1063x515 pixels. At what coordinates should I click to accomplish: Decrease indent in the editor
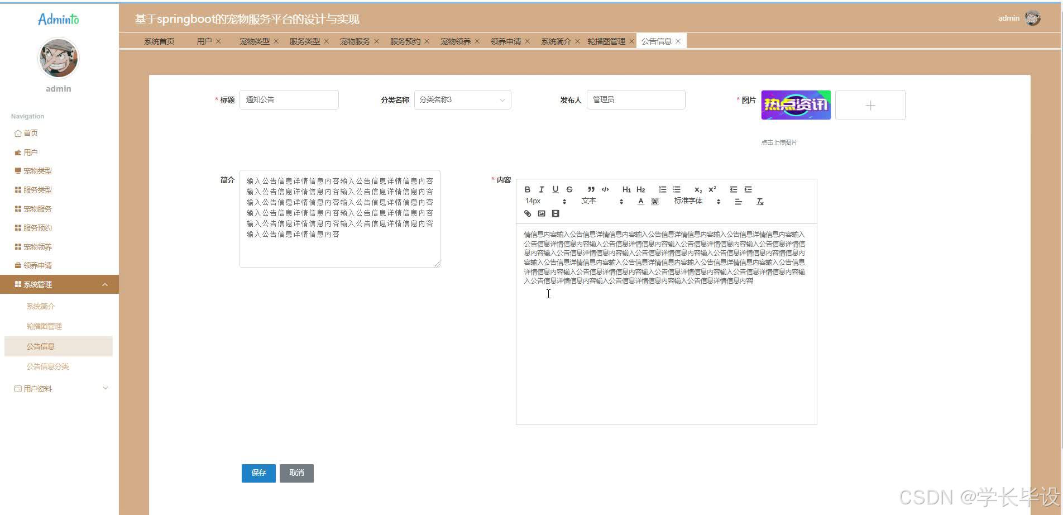point(734,189)
